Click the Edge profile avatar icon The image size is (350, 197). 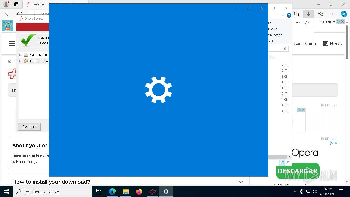point(6,4)
